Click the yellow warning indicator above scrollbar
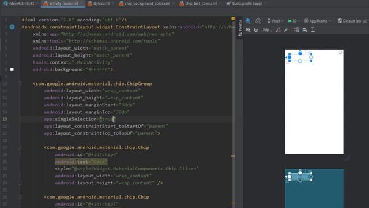This screenshot has width=369, height=208. tap(233, 18)
